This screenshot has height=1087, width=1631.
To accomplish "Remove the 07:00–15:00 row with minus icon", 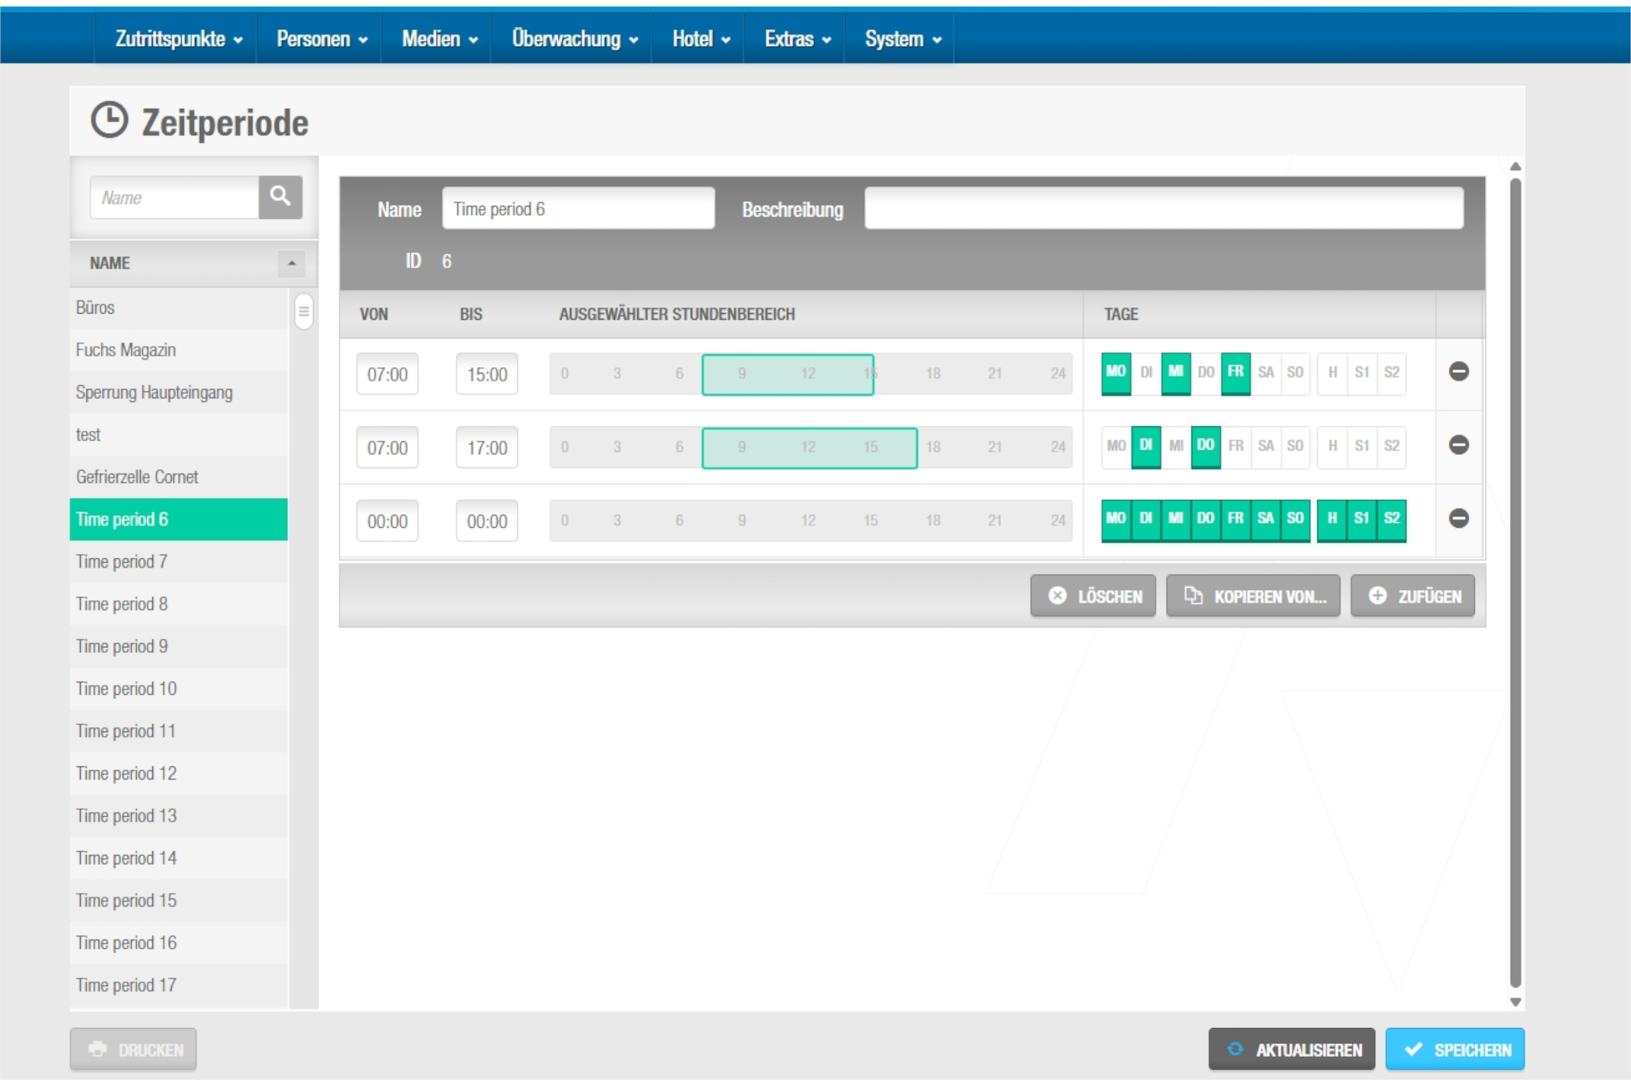I will pos(1458,372).
